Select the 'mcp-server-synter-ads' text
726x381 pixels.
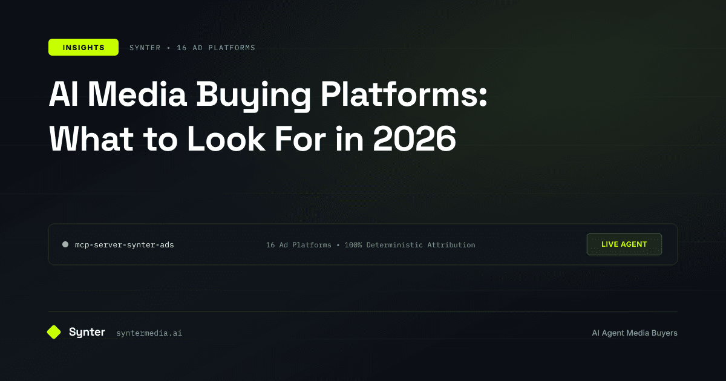pyautogui.click(x=124, y=245)
